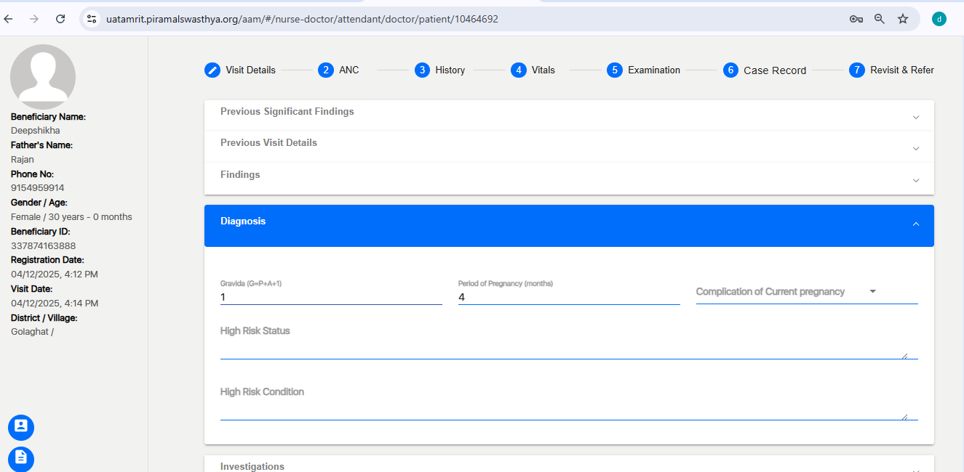Screen dimensions: 964x472
Task: Switch to the ANC step
Action: click(x=338, y=70)
